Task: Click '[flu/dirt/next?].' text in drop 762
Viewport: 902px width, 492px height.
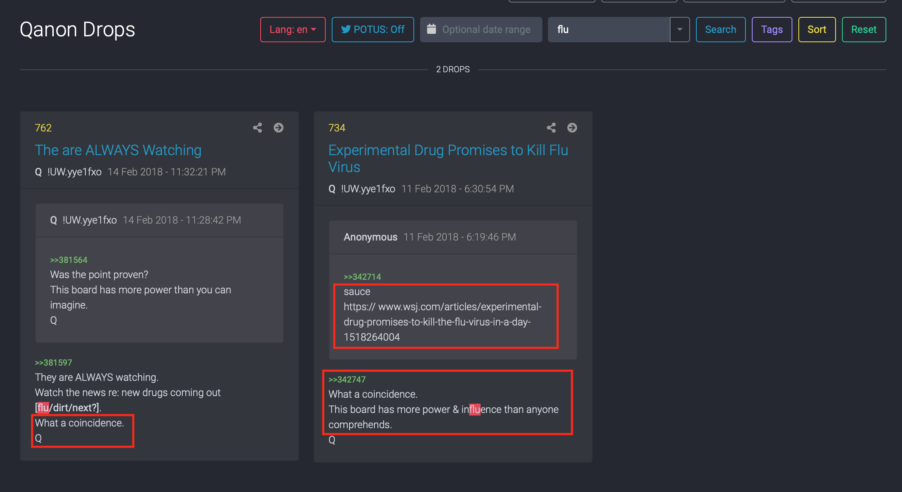Action: click(x=68, y=407)
